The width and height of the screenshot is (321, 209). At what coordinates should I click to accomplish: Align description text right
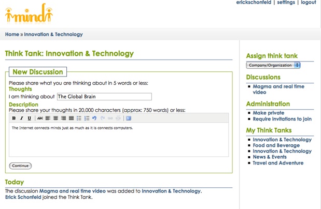click(63, 118)
